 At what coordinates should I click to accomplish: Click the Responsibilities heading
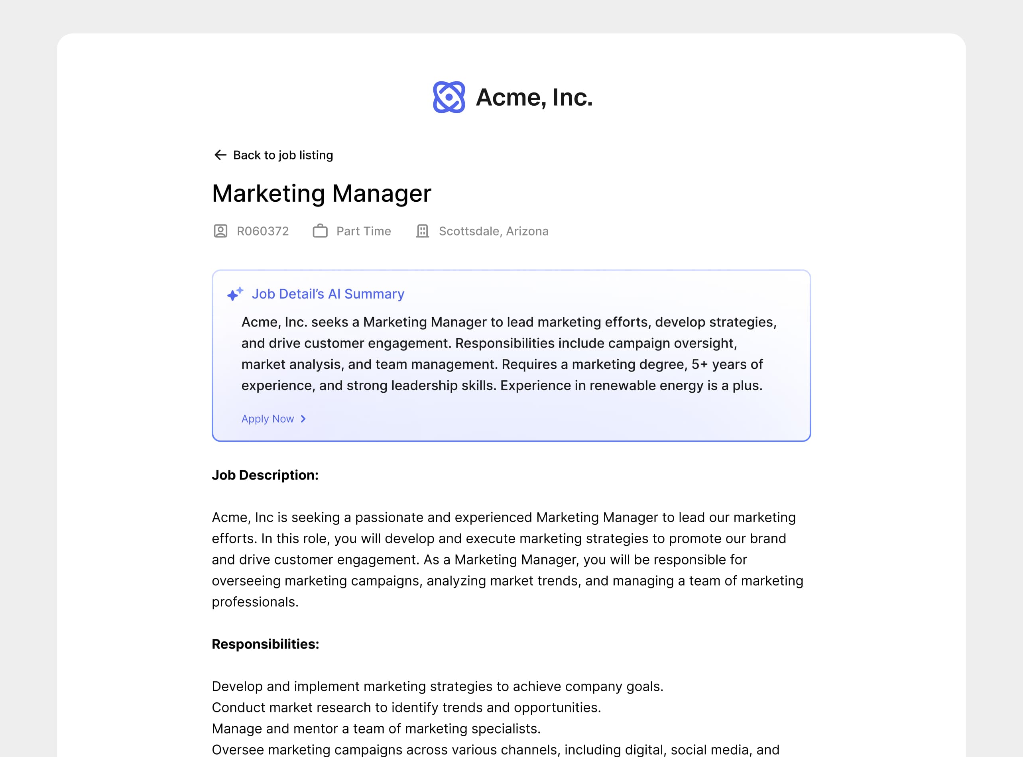(266, 644)
